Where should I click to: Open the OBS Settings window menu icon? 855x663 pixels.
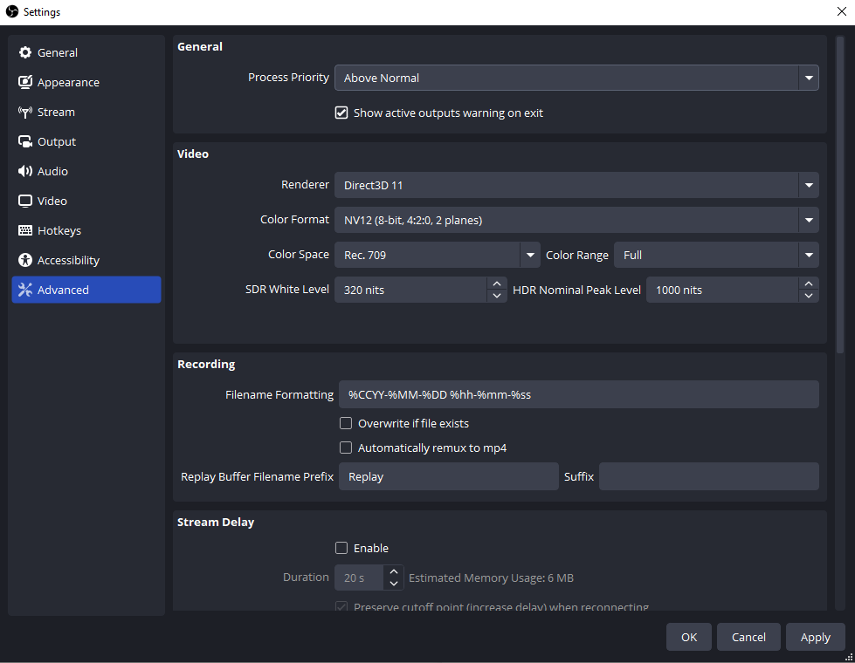coord(11,11)
